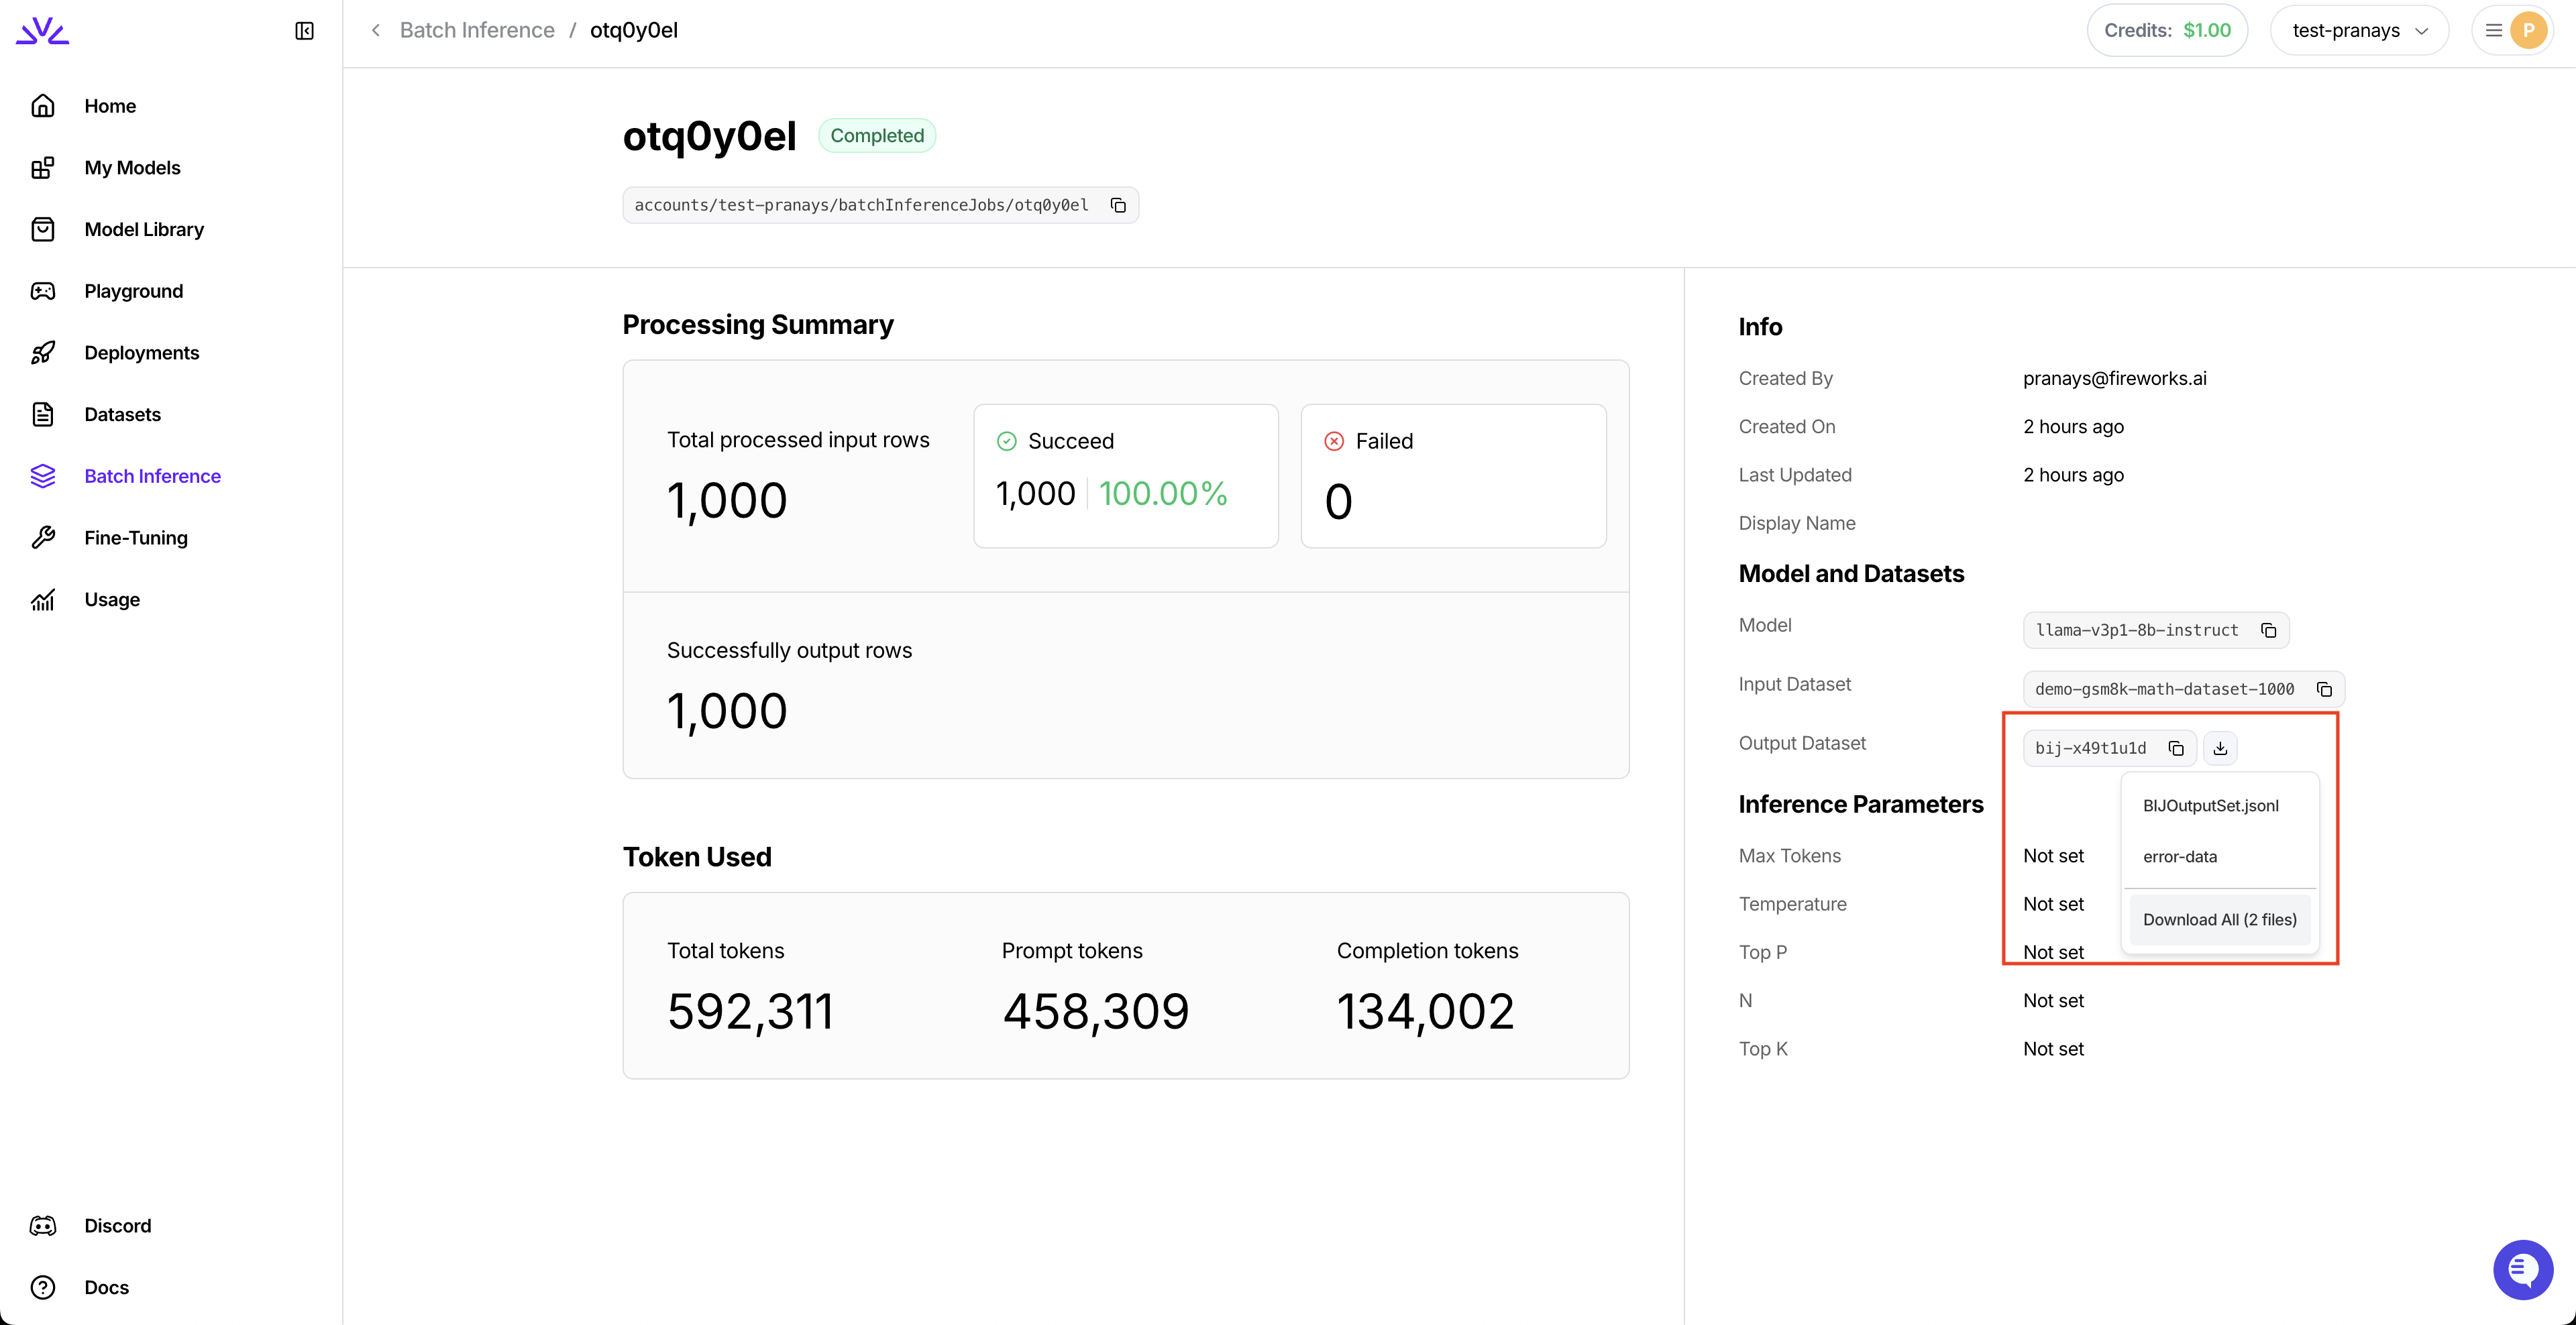Copy the output dataset ID

point(2176,748)
